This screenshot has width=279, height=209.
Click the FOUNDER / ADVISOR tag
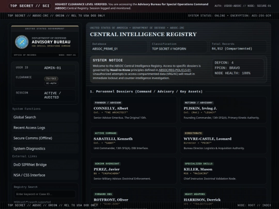[x=108, y=103]
